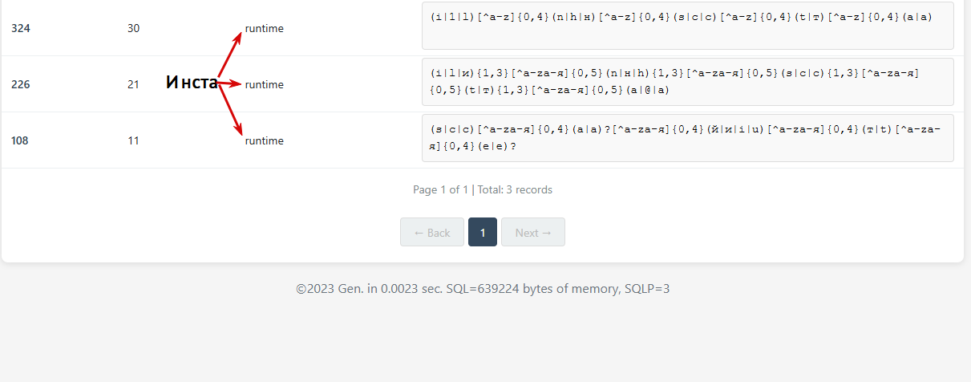Select page 1 in pagination

pos(483,233)
